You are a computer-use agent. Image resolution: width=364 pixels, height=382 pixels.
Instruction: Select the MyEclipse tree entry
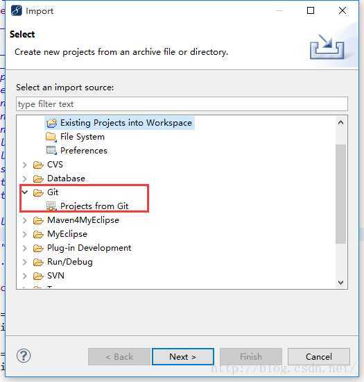click(x=67, y=234)
